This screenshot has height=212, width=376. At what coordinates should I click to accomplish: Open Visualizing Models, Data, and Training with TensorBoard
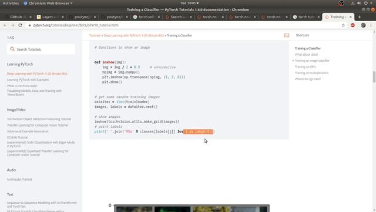click(34, 92)
